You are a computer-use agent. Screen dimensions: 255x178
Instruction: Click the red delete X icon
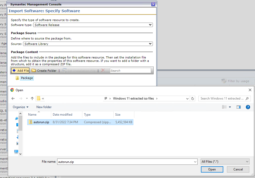tap(103, 70)
